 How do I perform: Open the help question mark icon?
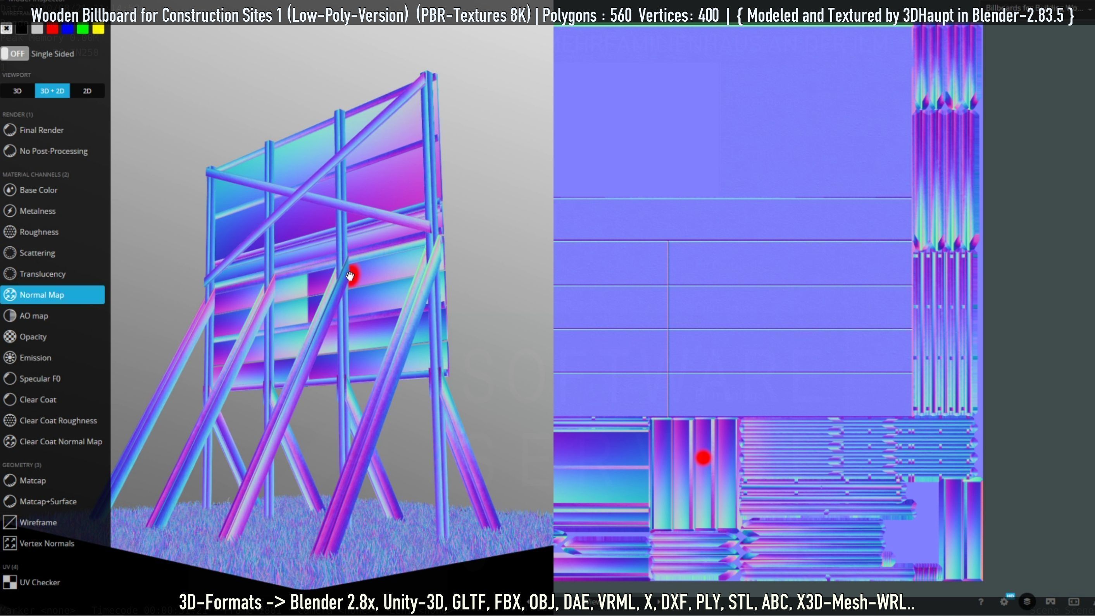coord(981,602)
